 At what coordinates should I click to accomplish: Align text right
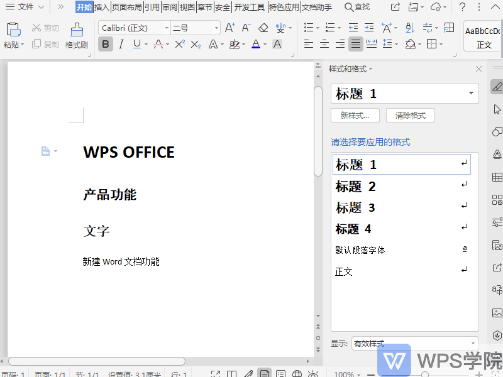click(340, 44)
